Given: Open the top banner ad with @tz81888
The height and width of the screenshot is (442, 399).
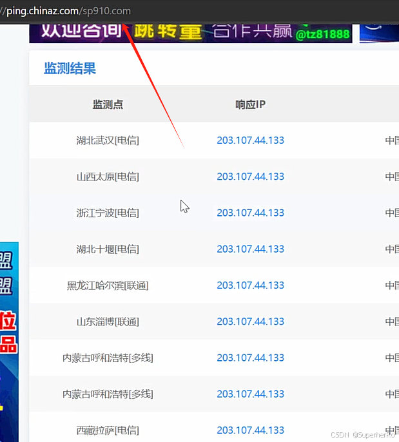Looking at the screenshot, I should (x=191, y=34).
